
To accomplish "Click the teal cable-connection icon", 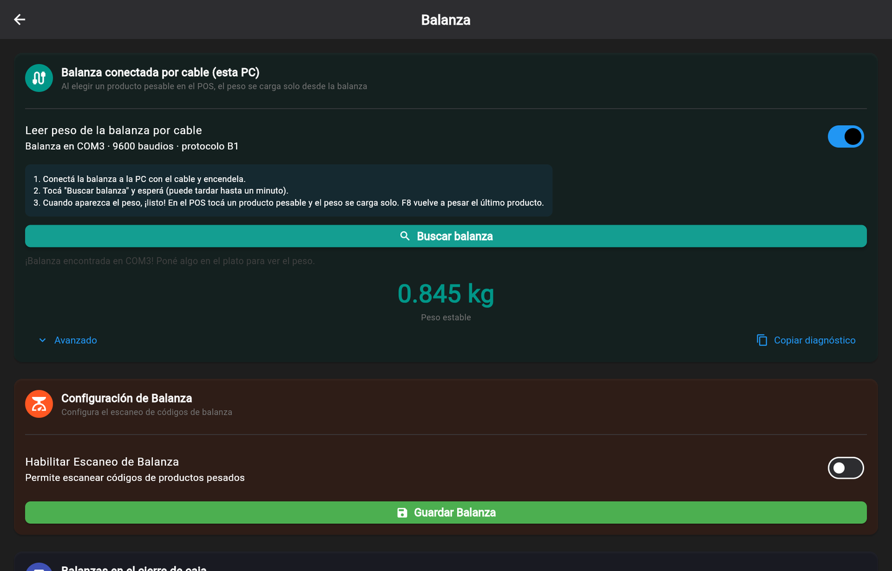I will [x=39, y=78].
